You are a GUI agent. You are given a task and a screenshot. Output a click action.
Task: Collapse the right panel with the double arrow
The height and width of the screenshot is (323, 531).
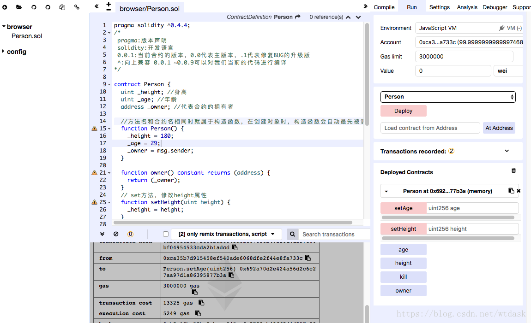pos(365,6)
